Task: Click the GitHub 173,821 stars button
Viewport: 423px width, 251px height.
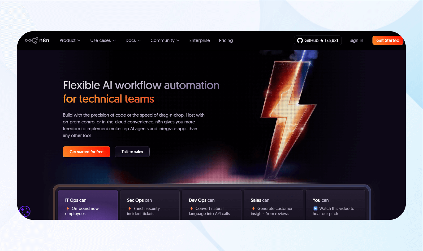Action: 318,41
